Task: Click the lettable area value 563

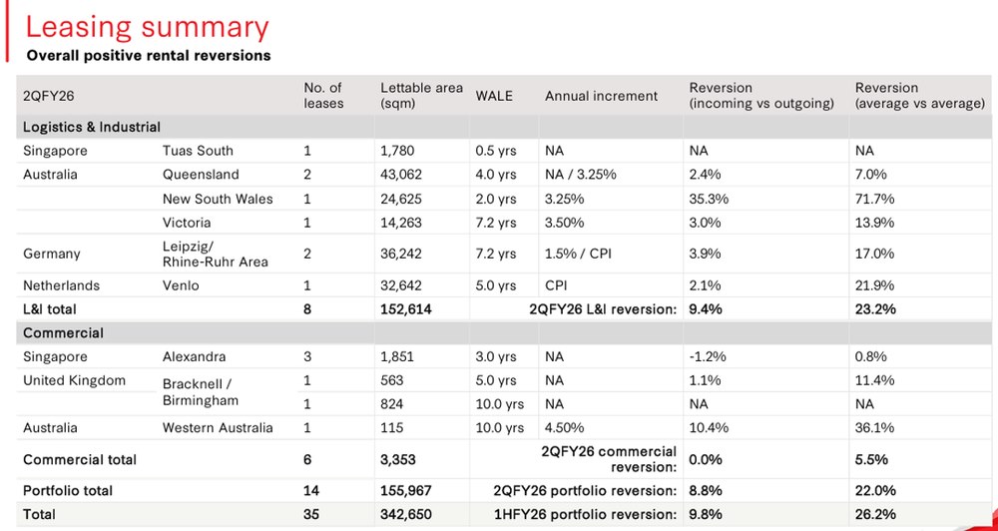Action: point(392,380)
